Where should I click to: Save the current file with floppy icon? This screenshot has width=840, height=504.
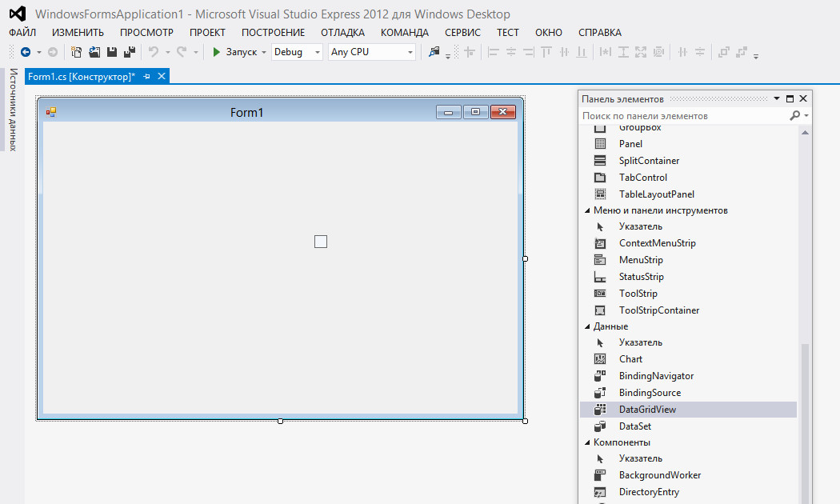[x=112, y=52]
